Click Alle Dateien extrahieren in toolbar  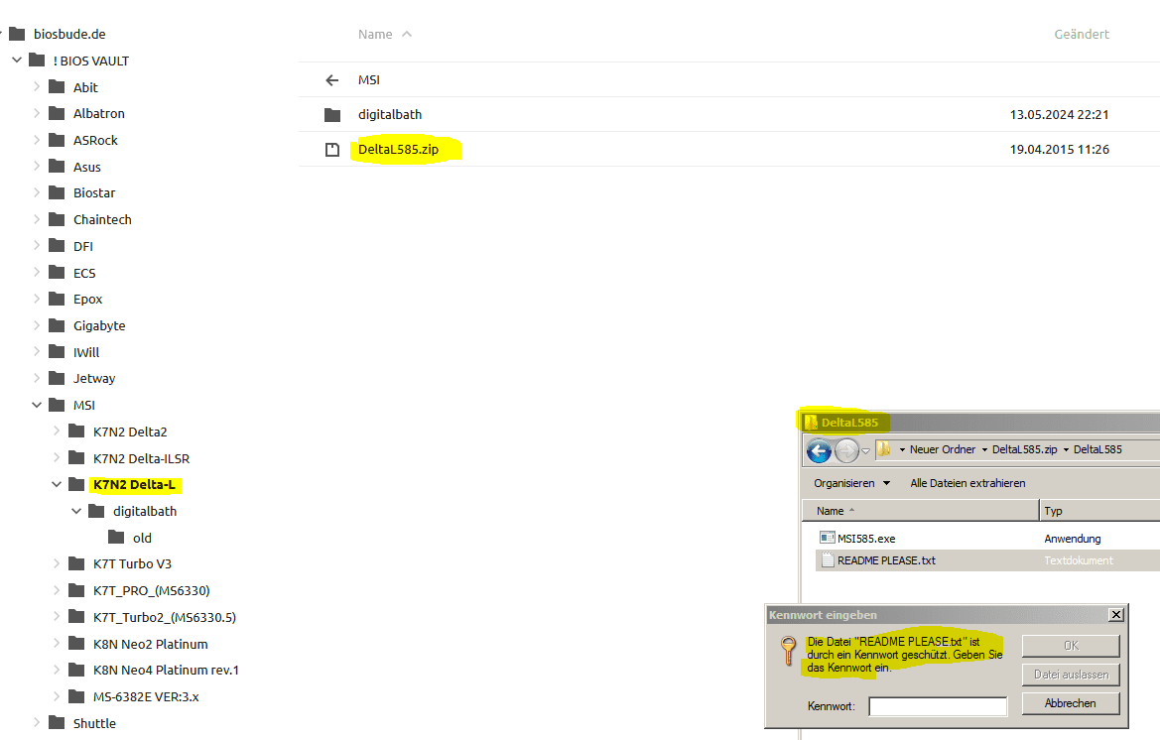click(967, 483)
